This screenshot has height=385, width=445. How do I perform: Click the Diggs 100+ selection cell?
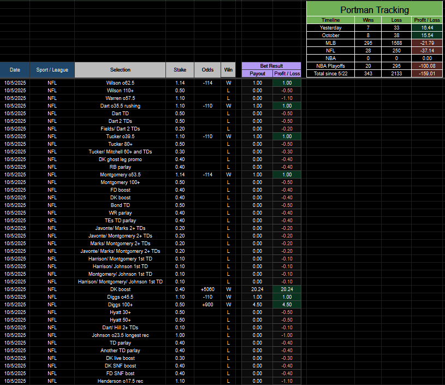click(x=120, y=305)
